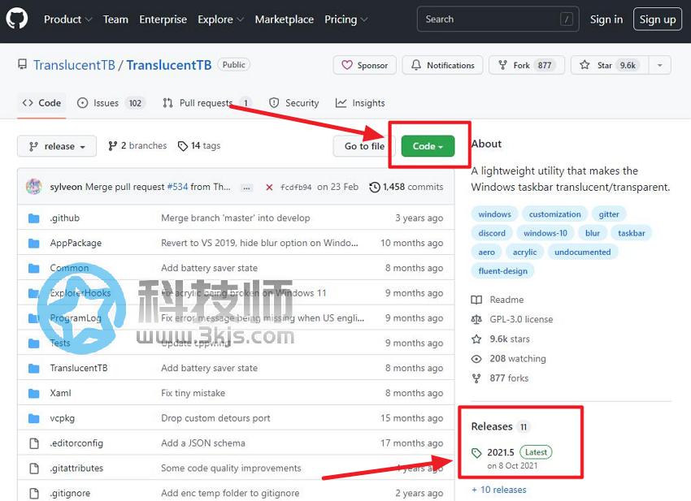
Task: Click the Notifications bell icon
Action: pos(415,65)
